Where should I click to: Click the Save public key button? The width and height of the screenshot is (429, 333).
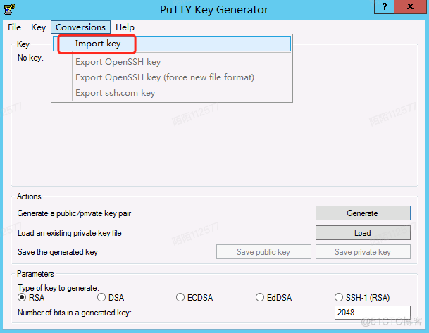click(x=263, y=252)
